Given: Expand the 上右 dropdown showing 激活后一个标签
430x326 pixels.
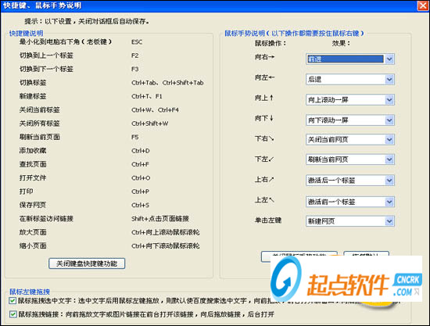Looking at the screenshot, I should (x=350, y=181).
